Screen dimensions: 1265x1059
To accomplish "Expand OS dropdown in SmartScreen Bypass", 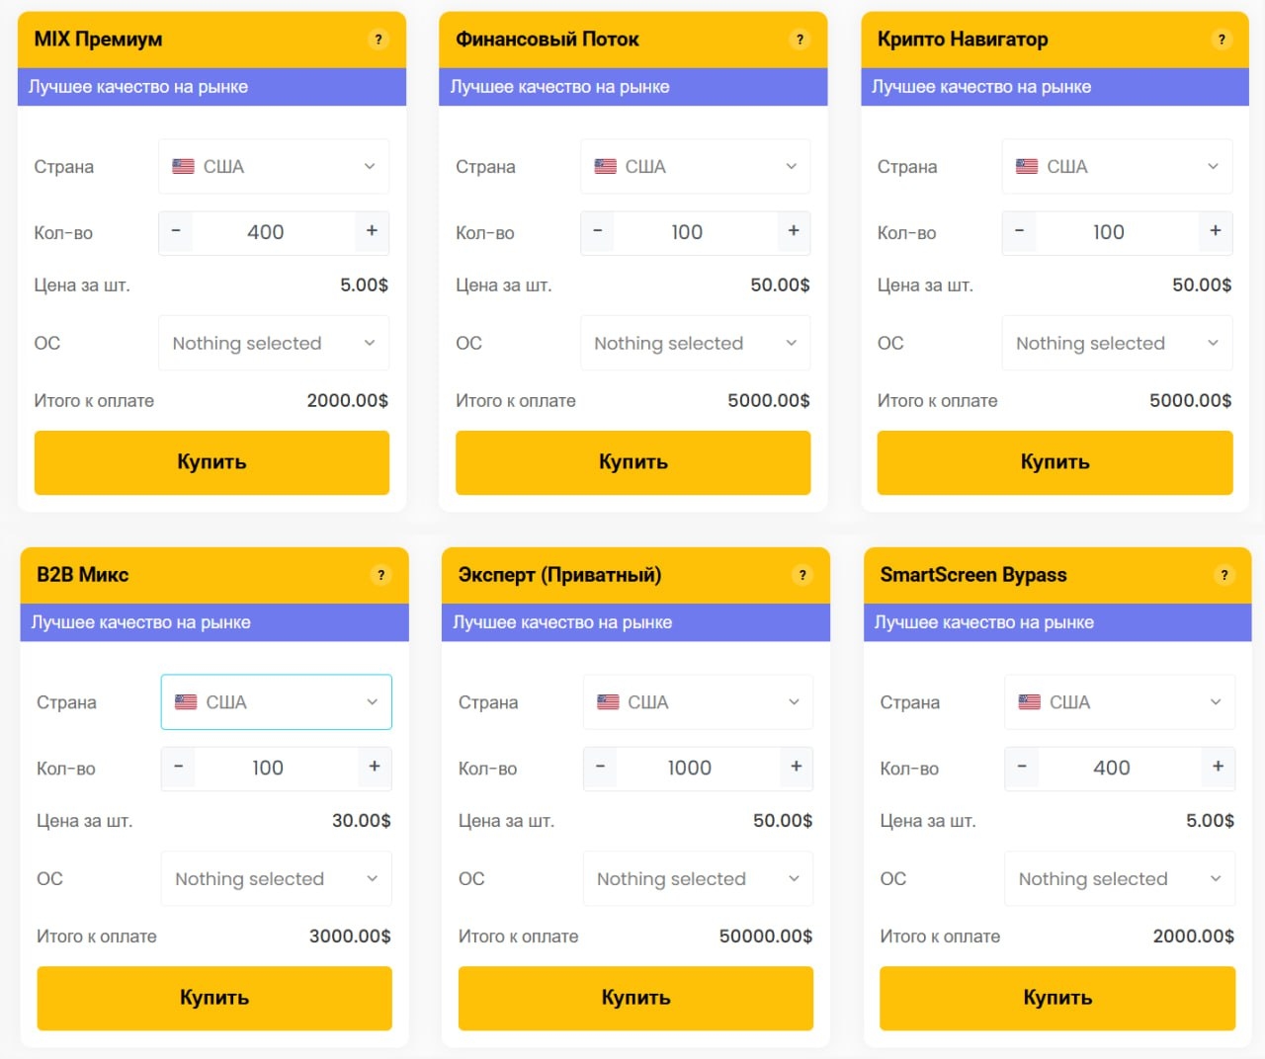I will (x=1119, y=878).
